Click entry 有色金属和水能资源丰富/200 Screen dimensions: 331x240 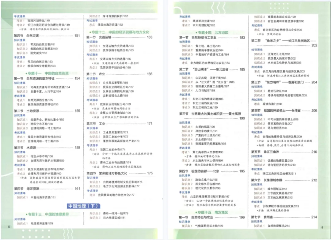tap(286, 21)
